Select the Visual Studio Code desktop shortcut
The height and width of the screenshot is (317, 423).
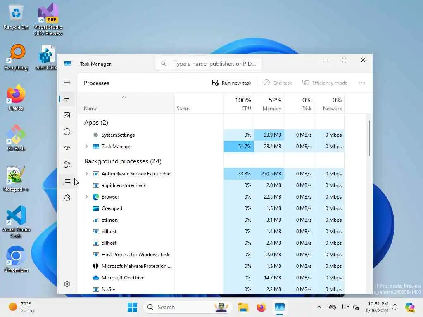tap(16, 222)
